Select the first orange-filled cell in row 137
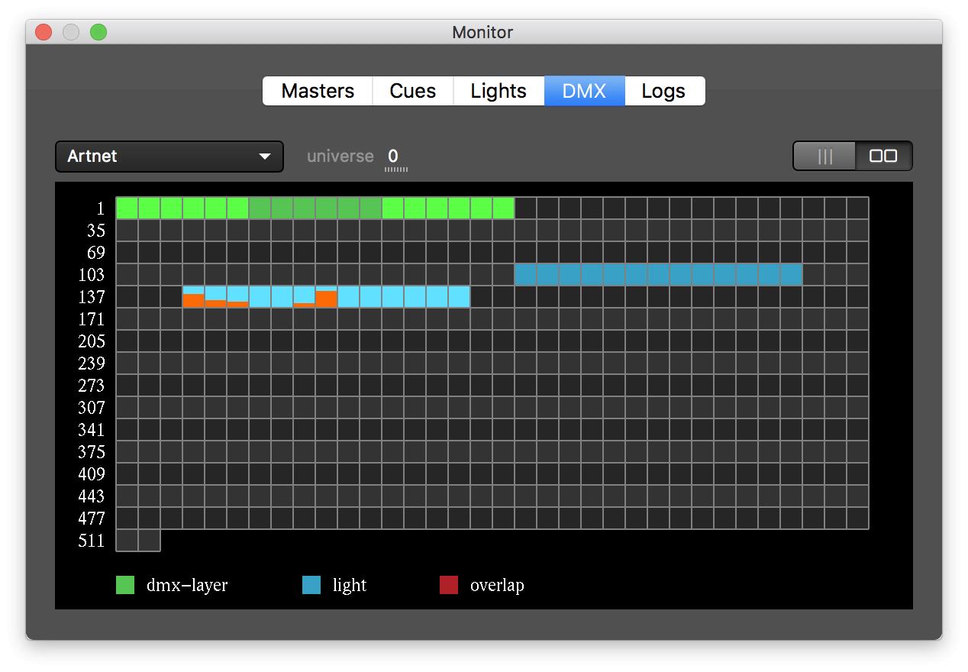 [x=193, y=297]
